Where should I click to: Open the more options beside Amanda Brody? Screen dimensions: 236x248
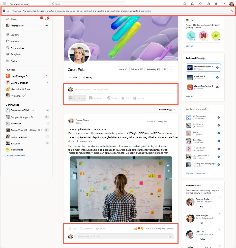[46, 25]
